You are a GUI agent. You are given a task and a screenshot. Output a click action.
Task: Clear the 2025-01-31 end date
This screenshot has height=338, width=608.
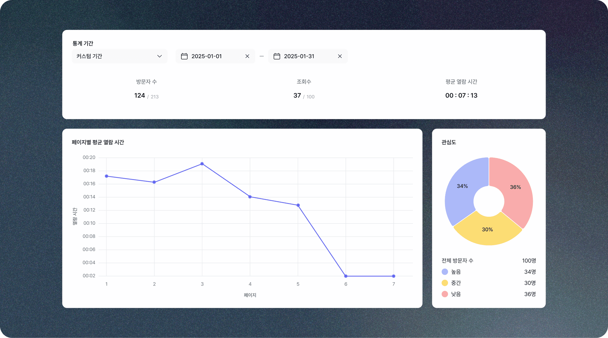340,56
